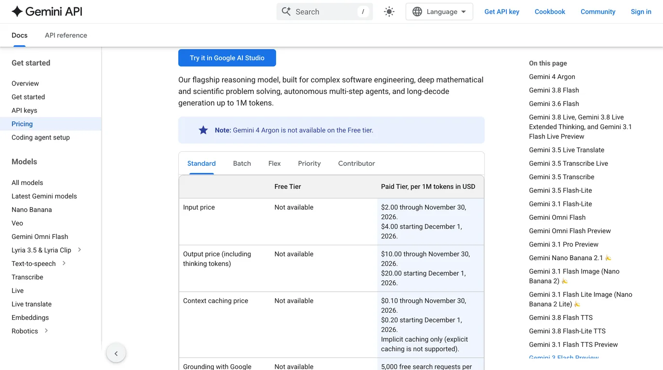Select the Contributor pricing tab
The width and height of the screenshot is (663, 370).
[x=357, y=163]
